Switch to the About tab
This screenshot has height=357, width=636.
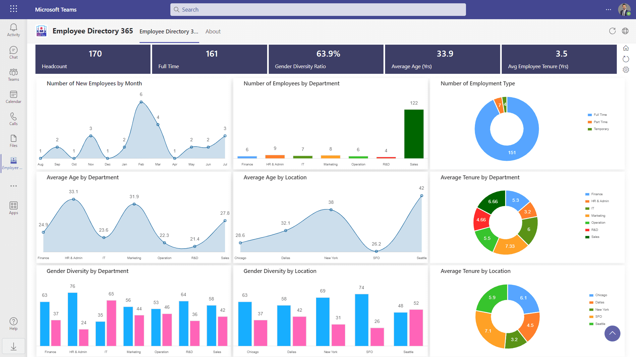click(213, 31)
